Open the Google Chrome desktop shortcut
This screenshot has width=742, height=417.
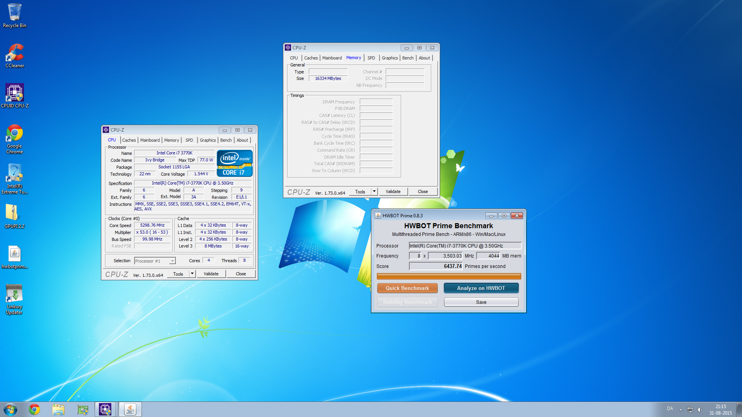click(x=15, y=139)
